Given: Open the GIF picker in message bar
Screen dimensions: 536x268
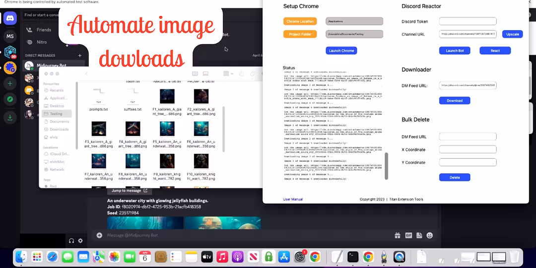Looking at the screenshot, I should (408, 235).
